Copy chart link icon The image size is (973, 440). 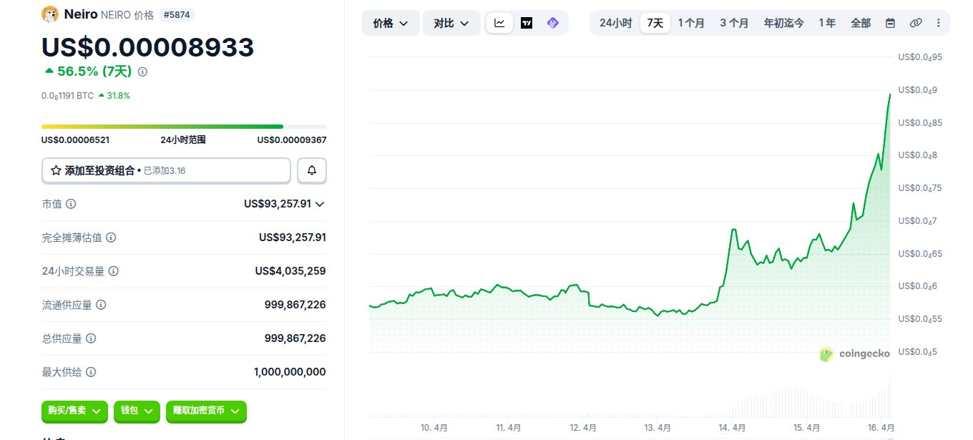point(916,23)
